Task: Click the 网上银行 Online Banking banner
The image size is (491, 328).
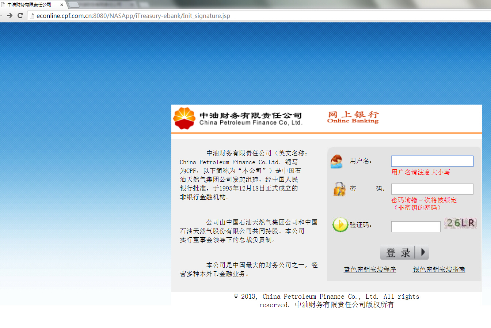Action: tap(353, 117)
